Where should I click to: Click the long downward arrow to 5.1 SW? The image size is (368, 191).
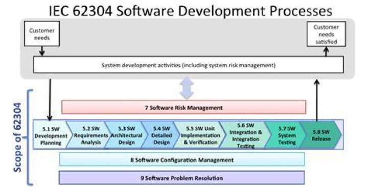[x=50, y=100]
